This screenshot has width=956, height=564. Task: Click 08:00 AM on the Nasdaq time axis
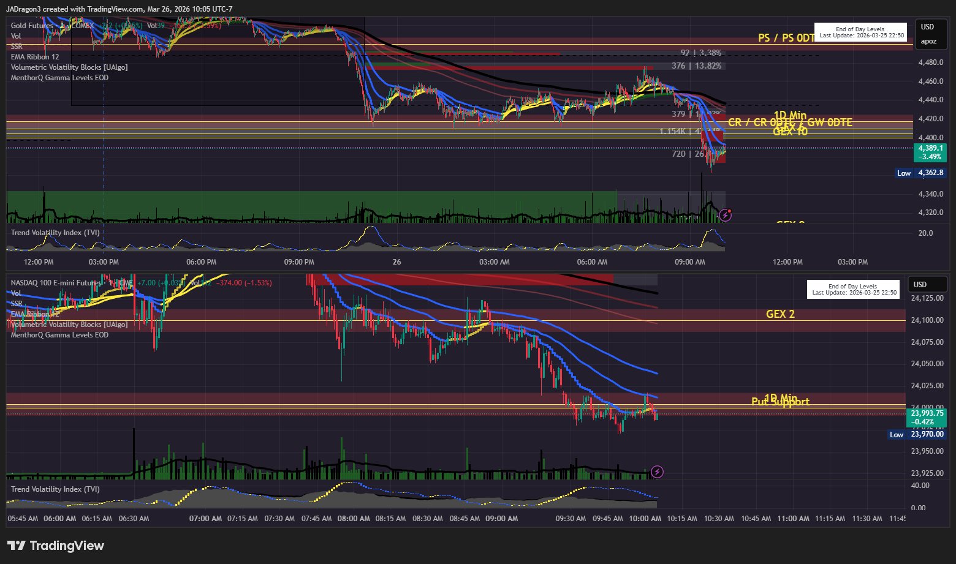tap(354, 519)
